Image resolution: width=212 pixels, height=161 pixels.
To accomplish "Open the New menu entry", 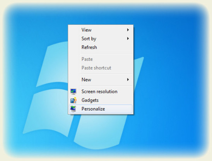I will tap(101, 80).
